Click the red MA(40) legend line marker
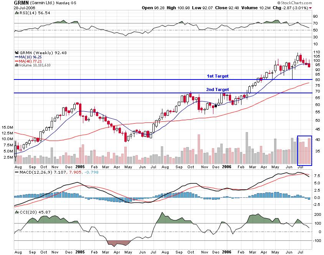This screenshot has height=255, width=324. point(17,61)
